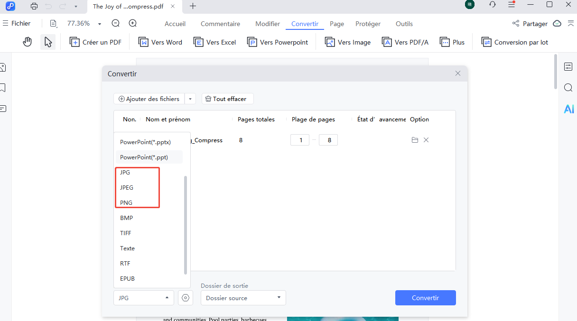Zoom in with the magnifier plus icon
The width and height of the screenshot is (577, 321).
(x=133, y=23)
